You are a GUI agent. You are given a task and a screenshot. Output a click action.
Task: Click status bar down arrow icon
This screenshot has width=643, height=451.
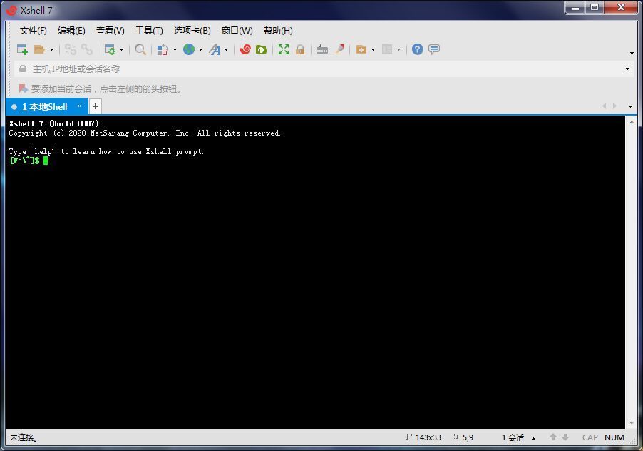565,437
